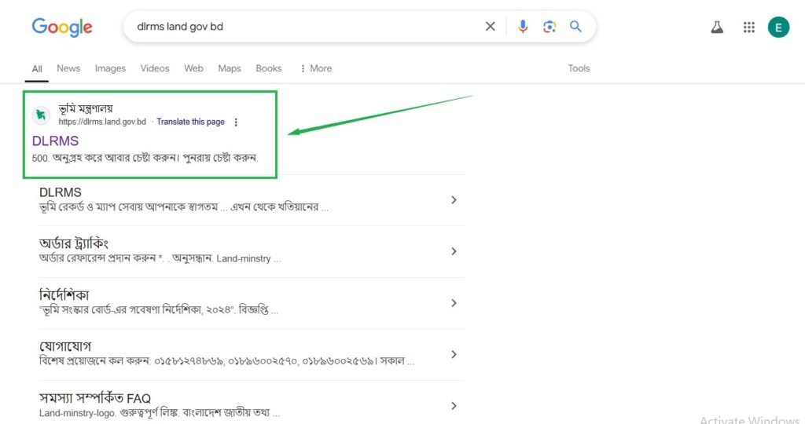
Task: Start voice search with microphone icon
Action: (523, 26)
